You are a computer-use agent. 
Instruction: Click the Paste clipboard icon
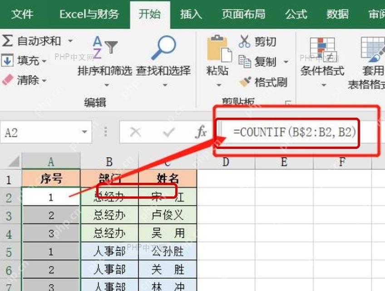[x=219, y=49]
